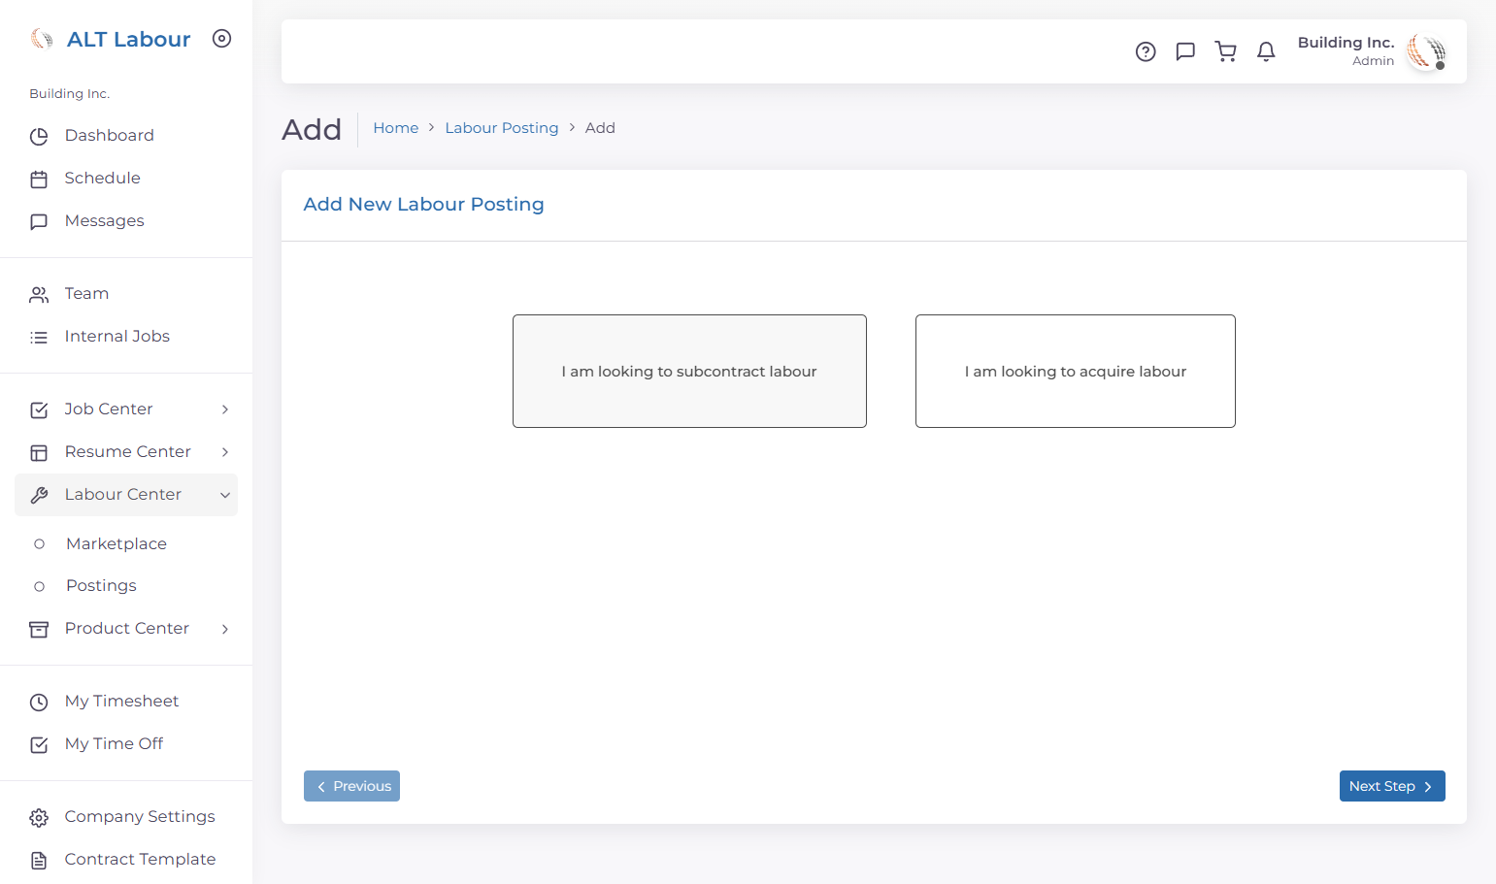
Task: Click the Building Inc. profile avatar
Action: [x=1426, y=51]
